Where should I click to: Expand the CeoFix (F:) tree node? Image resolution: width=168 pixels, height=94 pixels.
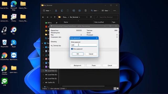click(43, 83)
